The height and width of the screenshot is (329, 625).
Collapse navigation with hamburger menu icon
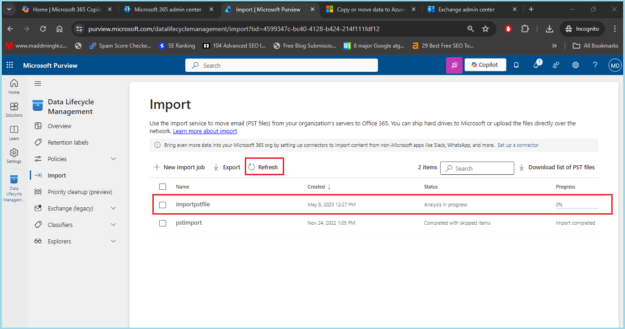pos(38,83)
